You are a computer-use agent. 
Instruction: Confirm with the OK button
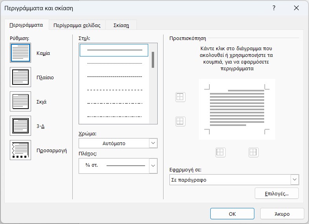point(232,214)
